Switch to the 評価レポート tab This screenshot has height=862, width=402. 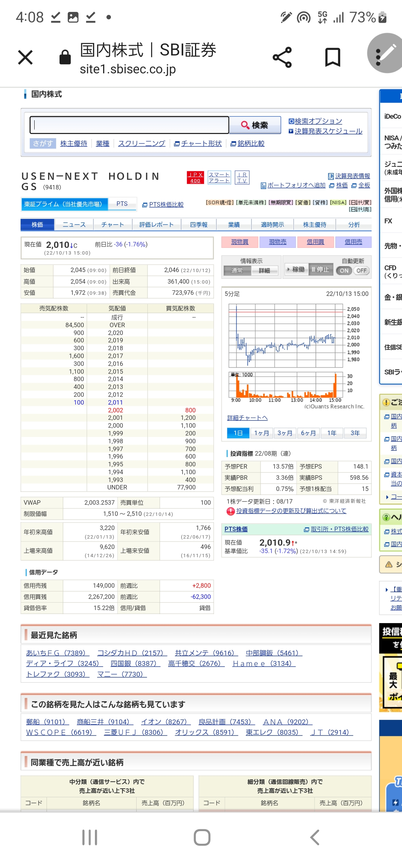click(x=156, y=224)
